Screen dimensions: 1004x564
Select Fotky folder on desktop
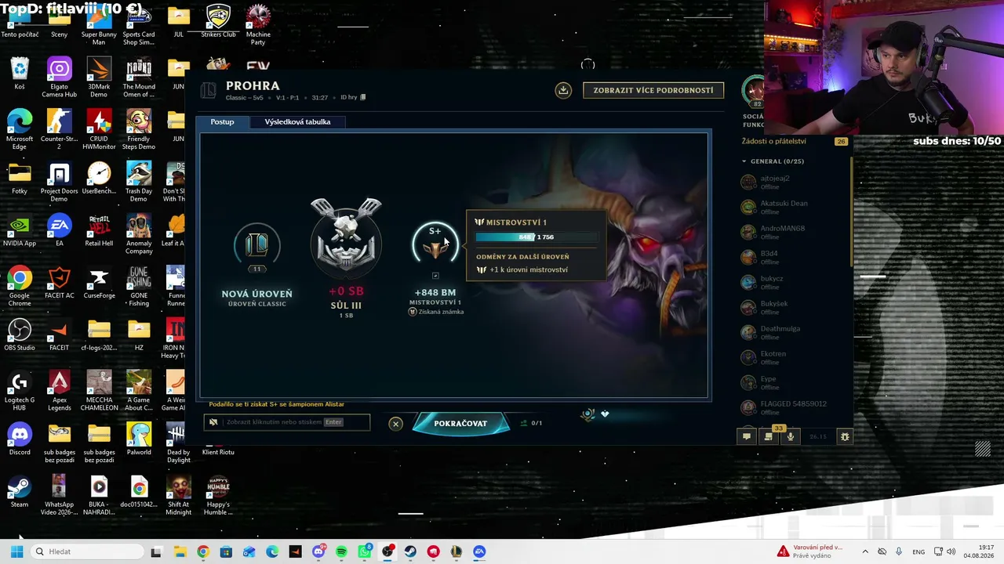20,179
